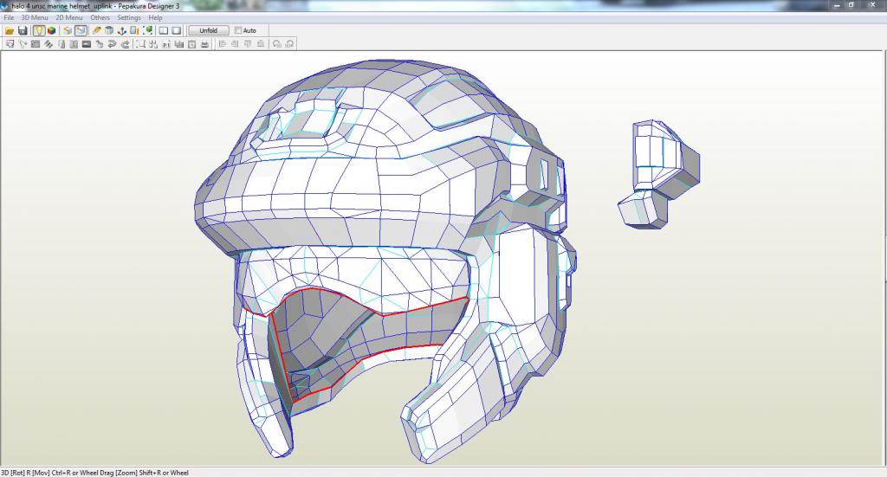The height and width of the screenshot is (477, 887).
Task: Open the File menu
Action: coord(9,17)
